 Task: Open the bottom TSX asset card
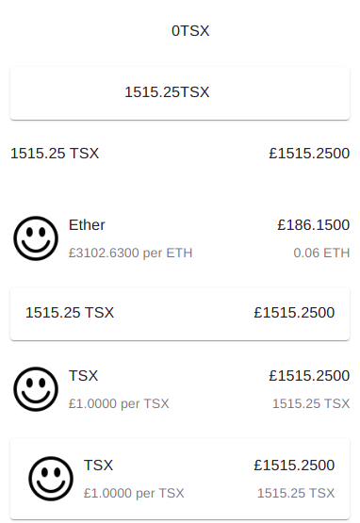[180, 479]
